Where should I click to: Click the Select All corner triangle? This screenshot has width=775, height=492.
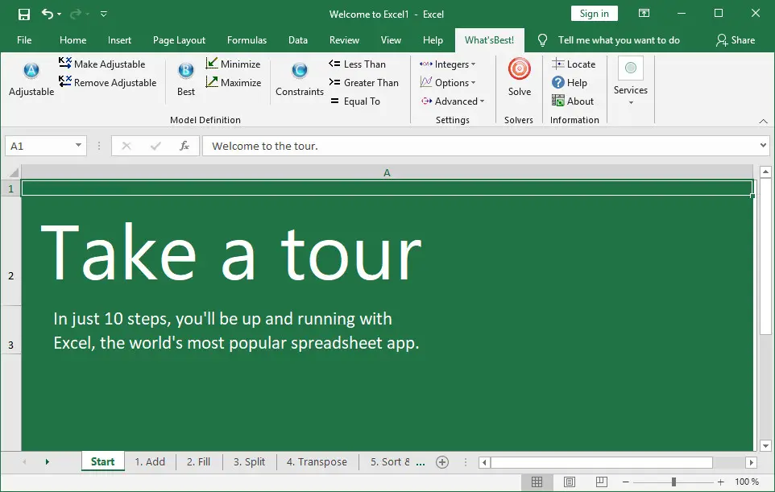(x=14, y=172)
